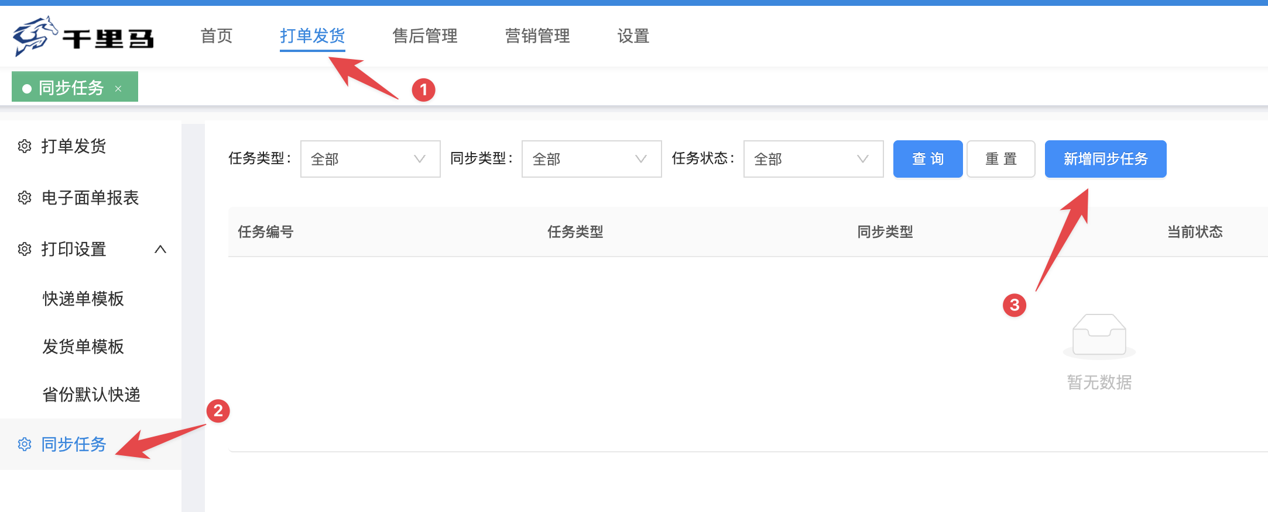Screen dimensions: 1268x512
Task: Collapse the 打印设置 submenu chevron
Action: pyautogui.click(x=160, y=250)
